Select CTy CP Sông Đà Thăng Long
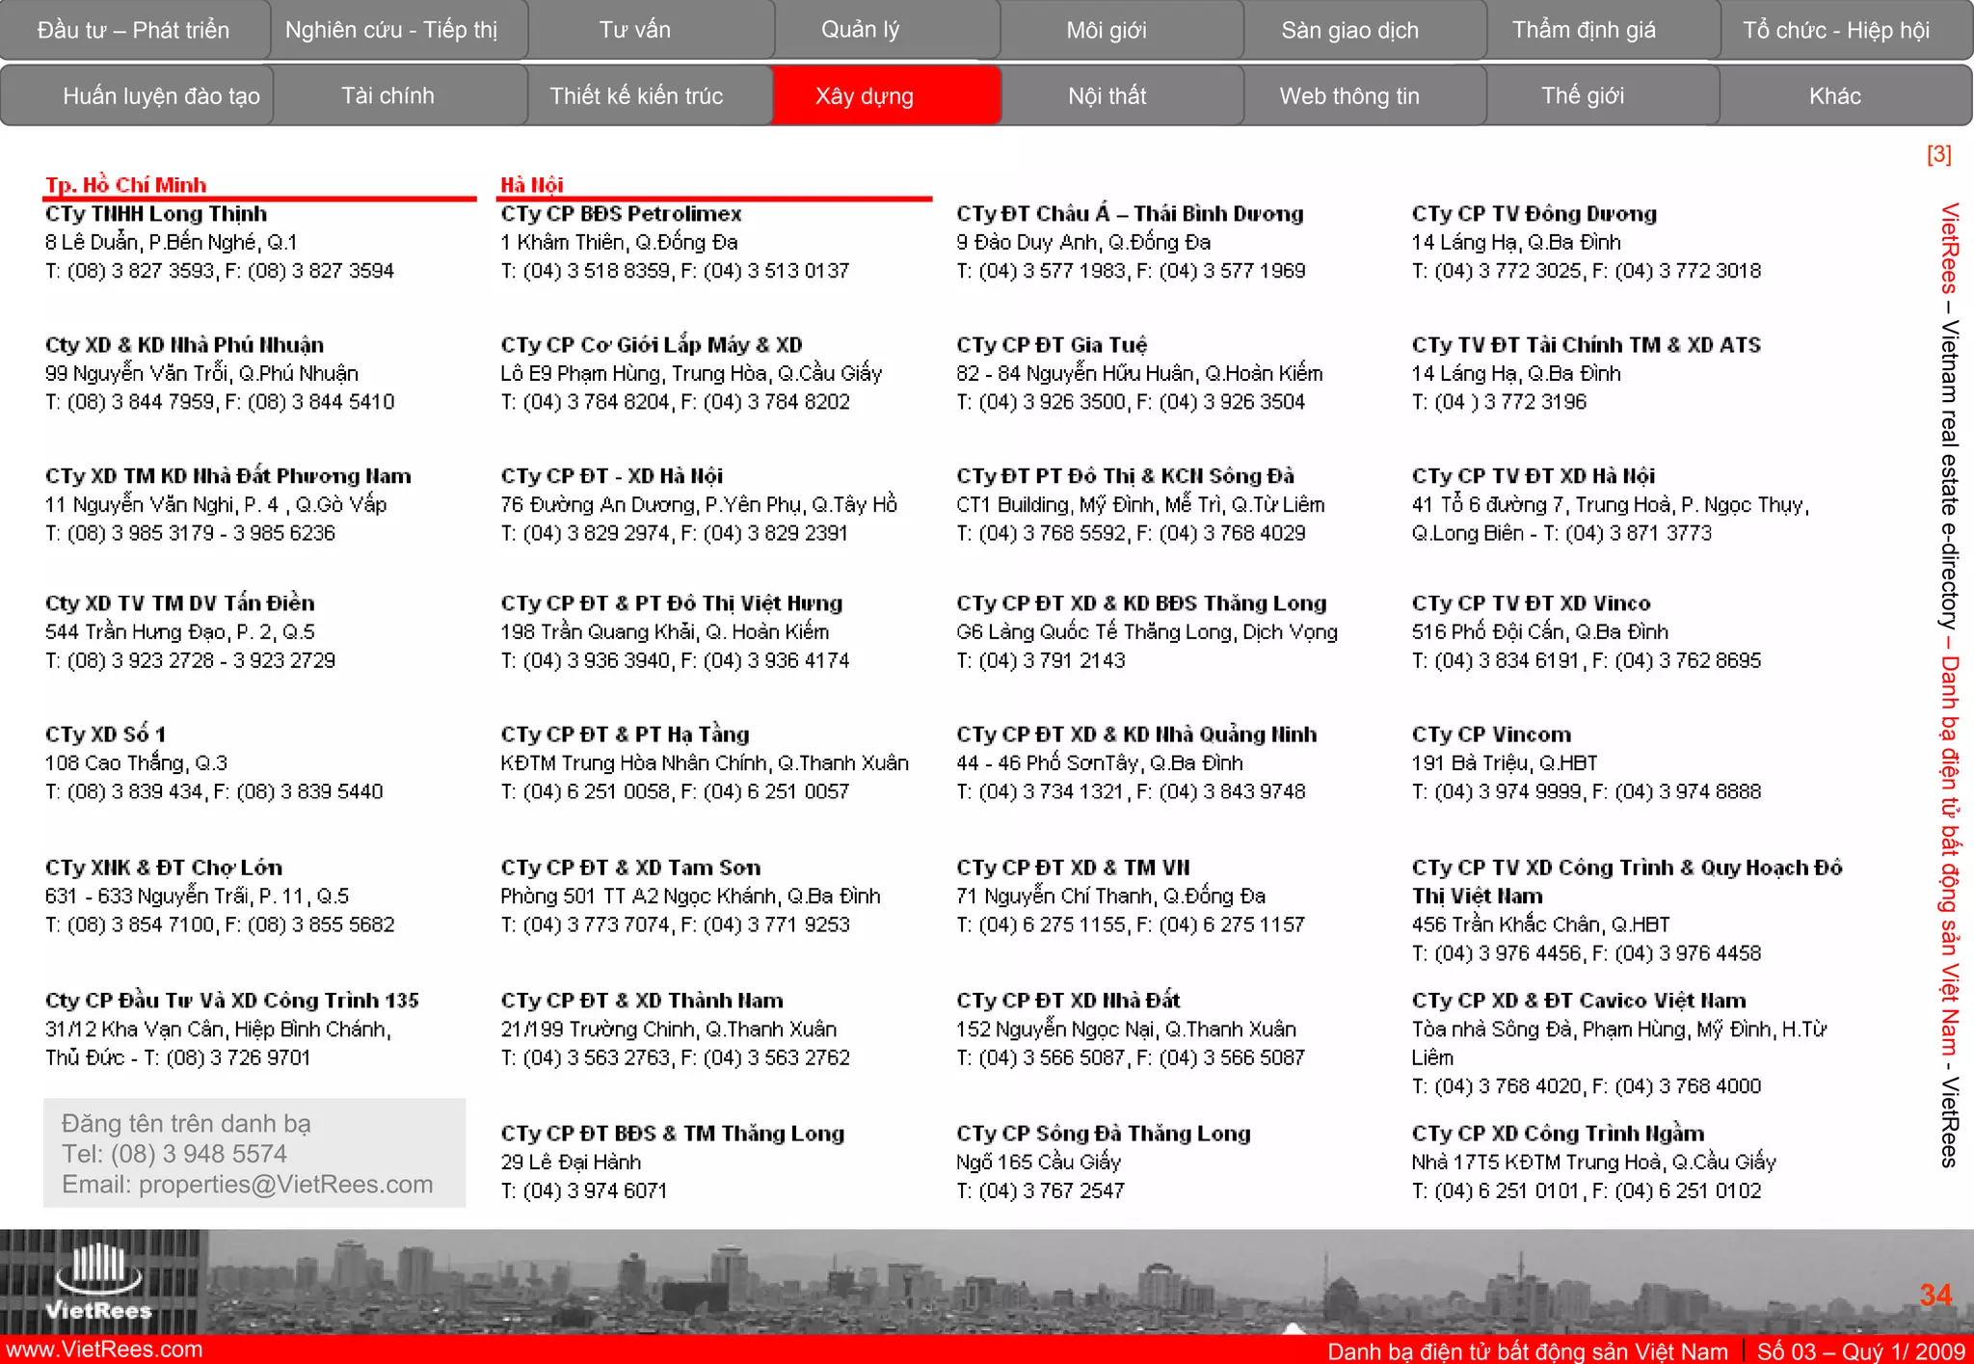Viewport: 1974px width, 1364px height. tap(1104, 1134)
